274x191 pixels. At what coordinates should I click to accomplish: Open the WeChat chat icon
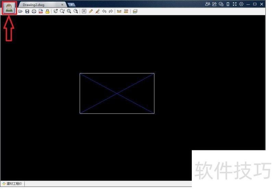pos(221,4)
